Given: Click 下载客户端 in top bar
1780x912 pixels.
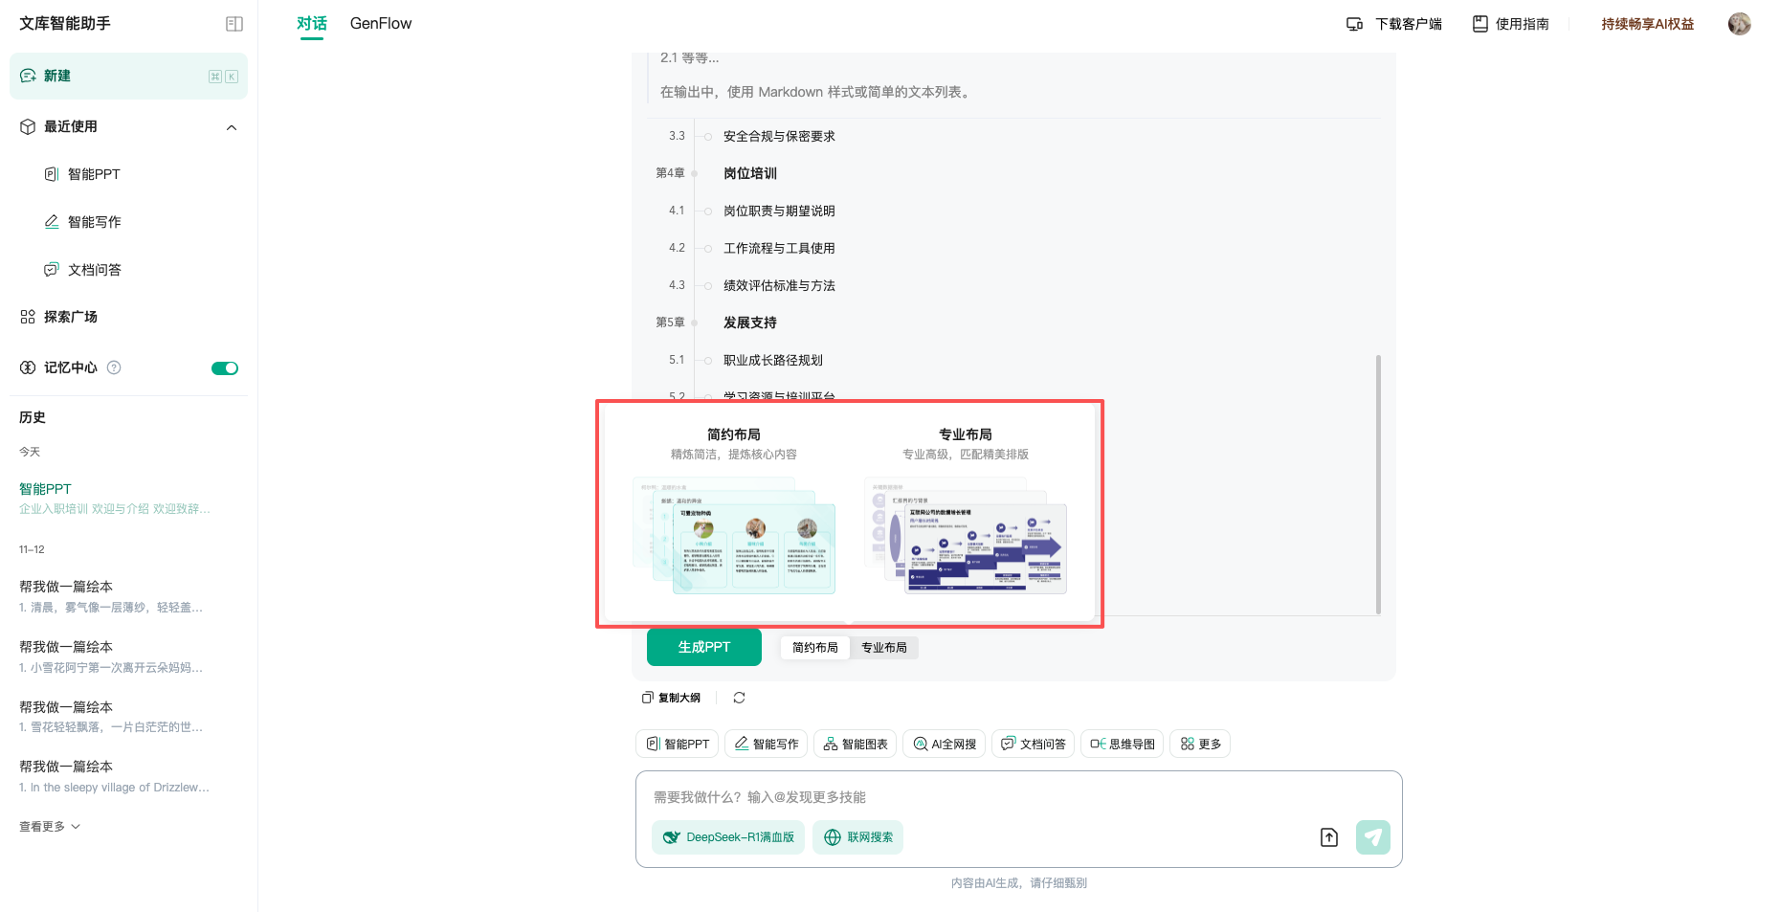Looking at the screenshot, I should (1394, 24).
